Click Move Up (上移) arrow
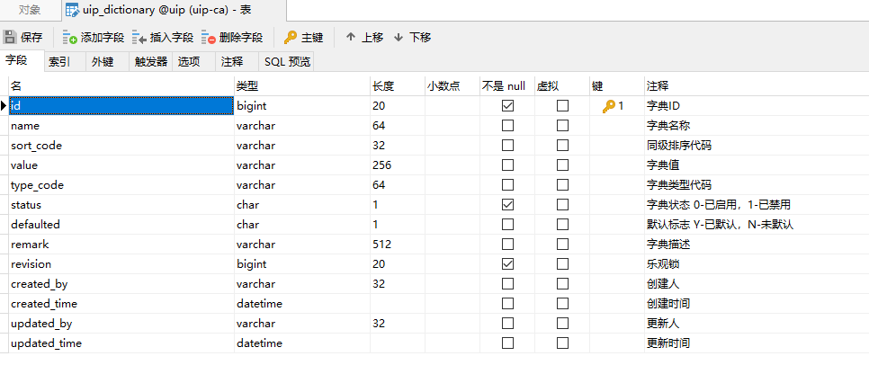The height and width of the screenshot is (374, 869). (350, 38)
